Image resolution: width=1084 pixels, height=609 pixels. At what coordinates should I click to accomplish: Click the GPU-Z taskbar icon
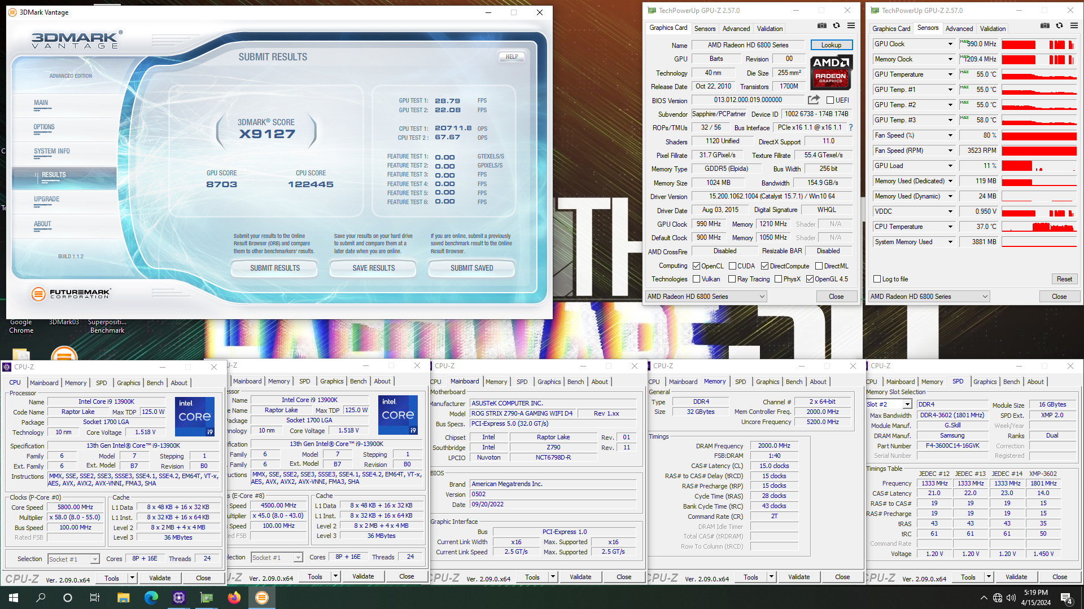[x=207, y=598]
